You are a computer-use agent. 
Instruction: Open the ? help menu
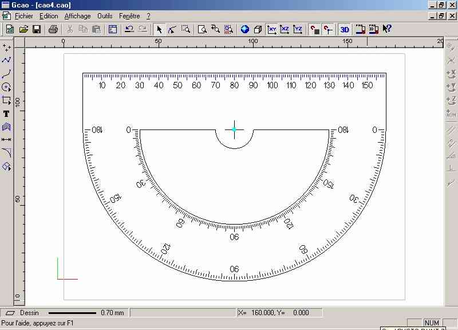click(x=148, y=16)
